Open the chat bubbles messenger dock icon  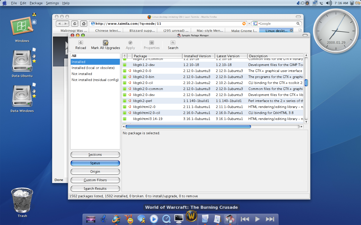(x=141, y=219)
